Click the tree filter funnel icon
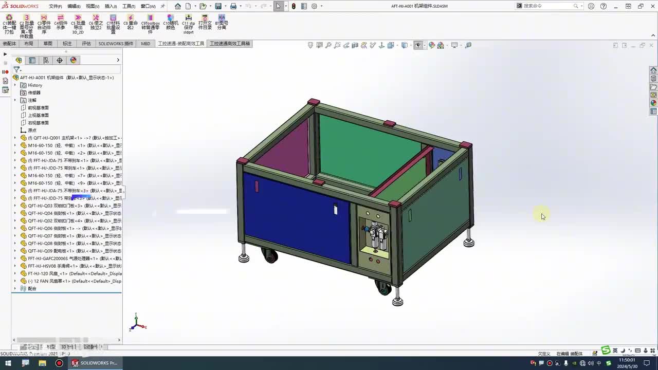 pos(16,69)
